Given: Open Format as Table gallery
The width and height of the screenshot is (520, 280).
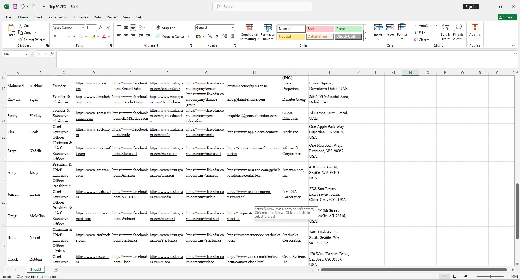Looking at the screenshot, I should (x=268, y=32).
